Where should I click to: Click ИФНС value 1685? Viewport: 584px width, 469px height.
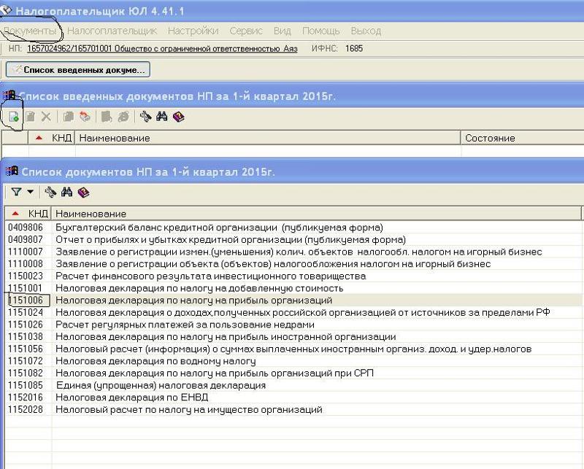[x=354, y=48]
